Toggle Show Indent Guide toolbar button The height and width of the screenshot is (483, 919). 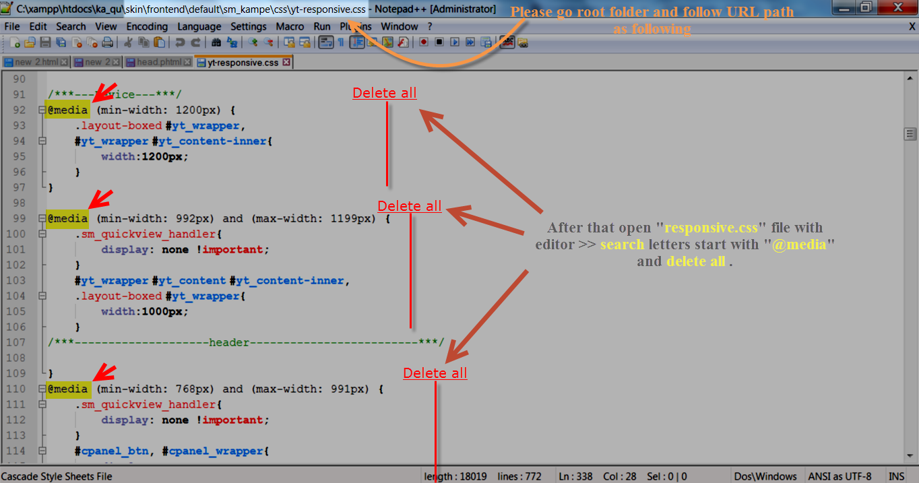pos(357,42)
